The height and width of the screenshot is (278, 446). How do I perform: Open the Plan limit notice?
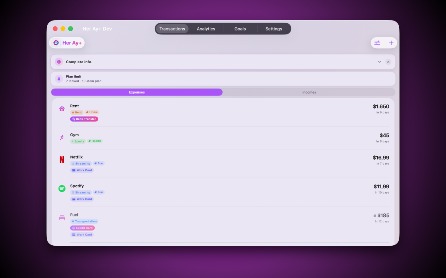pos(223,79)
